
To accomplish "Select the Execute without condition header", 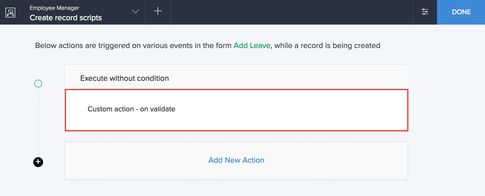I will [124, 78].
